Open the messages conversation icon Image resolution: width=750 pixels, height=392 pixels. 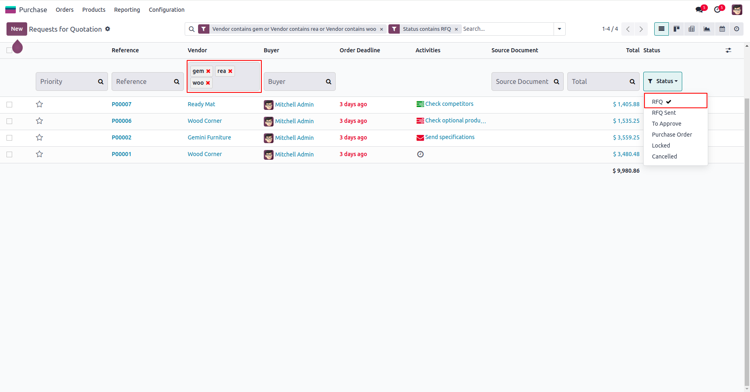tap(699, 9)
